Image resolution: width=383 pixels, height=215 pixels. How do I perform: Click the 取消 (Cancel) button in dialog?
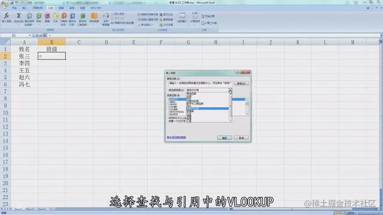pyautogui.click(x=241, y=138)
